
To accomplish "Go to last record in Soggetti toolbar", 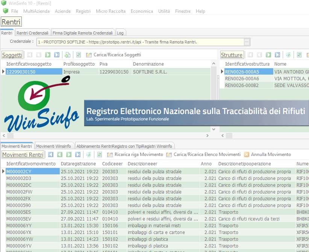I will 57,55.
